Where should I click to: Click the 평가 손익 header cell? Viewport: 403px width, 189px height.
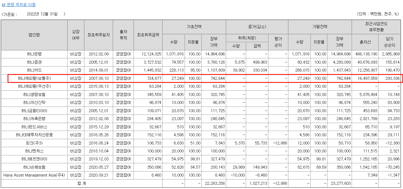tap(278, 42)
